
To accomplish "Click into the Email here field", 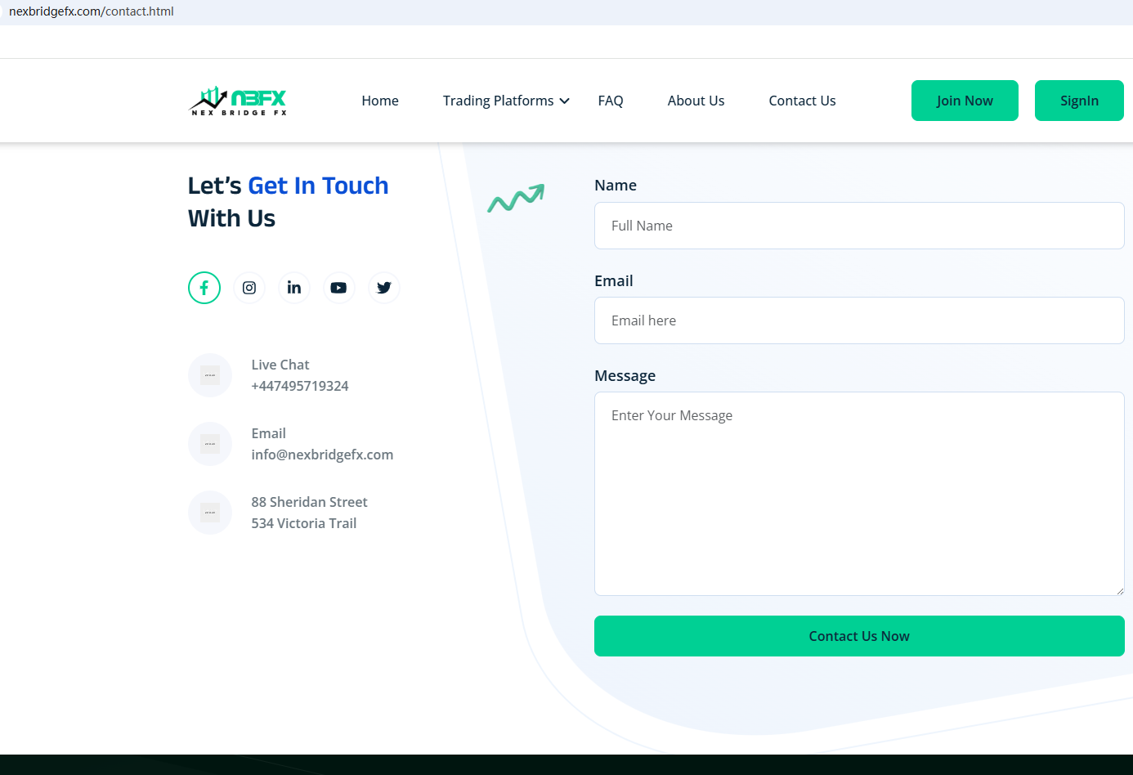I will pyautogui.click(x=859, y=320).
